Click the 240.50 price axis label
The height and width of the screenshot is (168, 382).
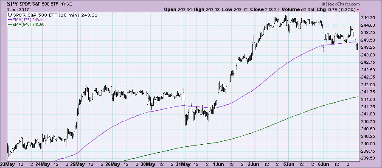point(368,129)
